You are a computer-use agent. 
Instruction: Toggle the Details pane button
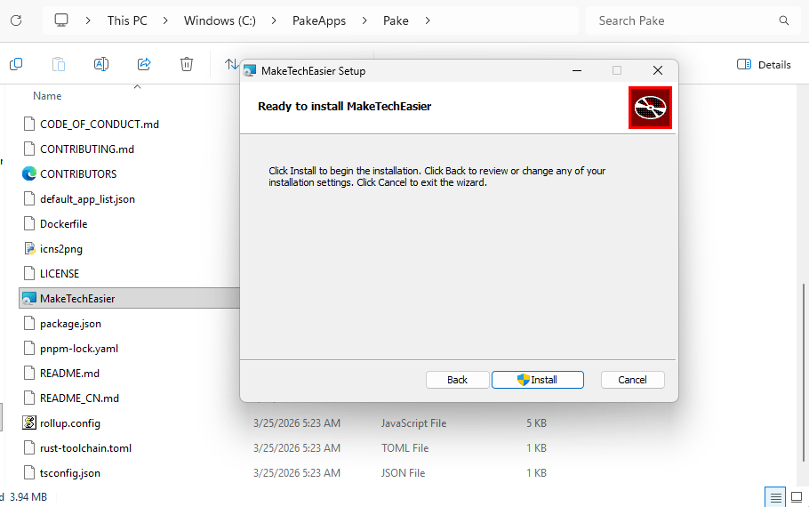pos(764,64)
